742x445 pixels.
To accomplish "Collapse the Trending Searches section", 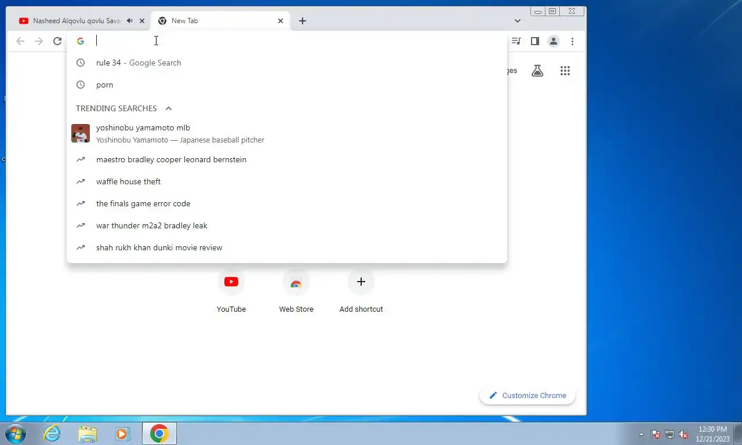I will point(169,108).
